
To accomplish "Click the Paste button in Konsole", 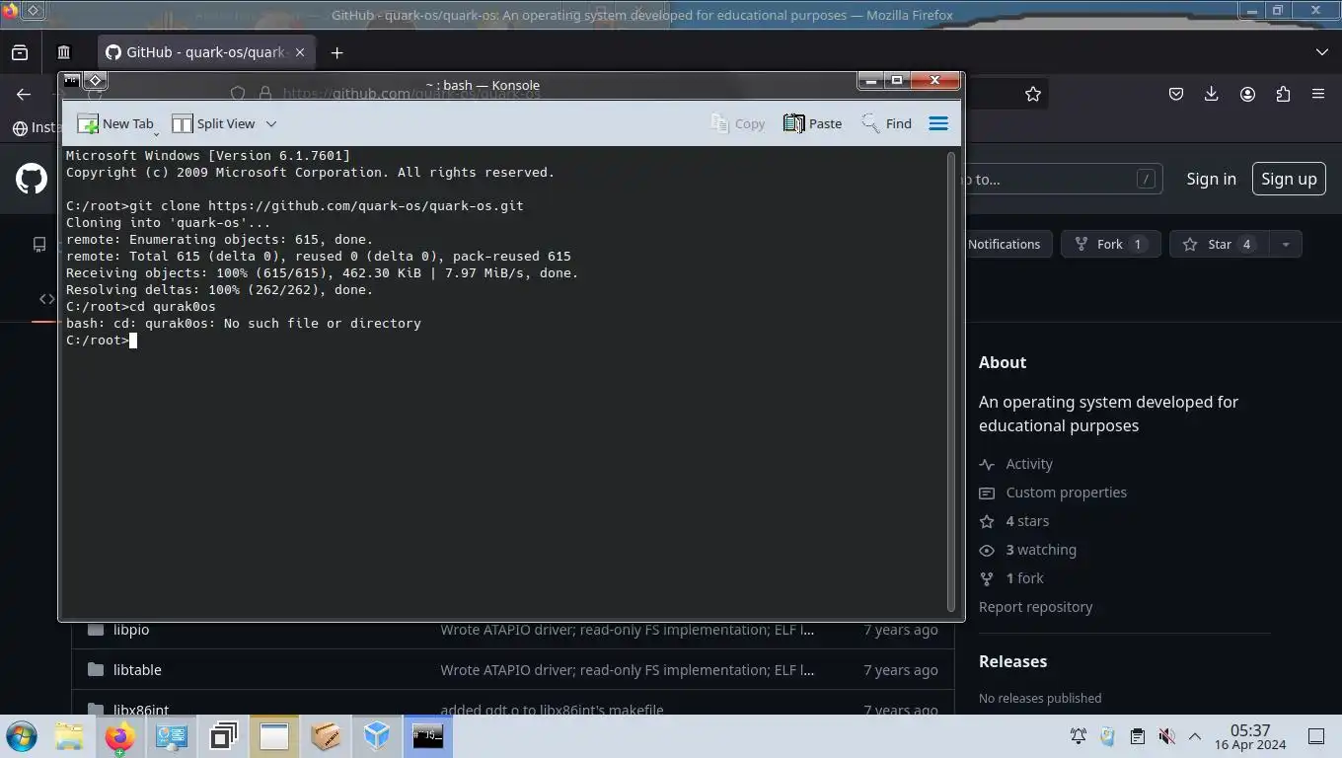I will [812, 123].
